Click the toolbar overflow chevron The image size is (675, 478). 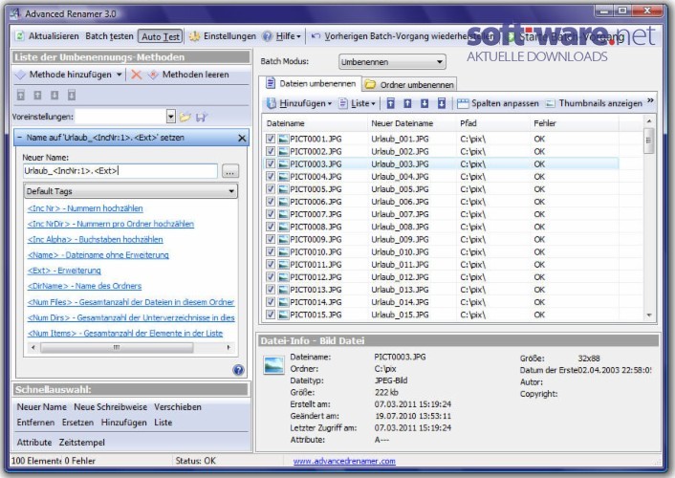tap(650, 100)
